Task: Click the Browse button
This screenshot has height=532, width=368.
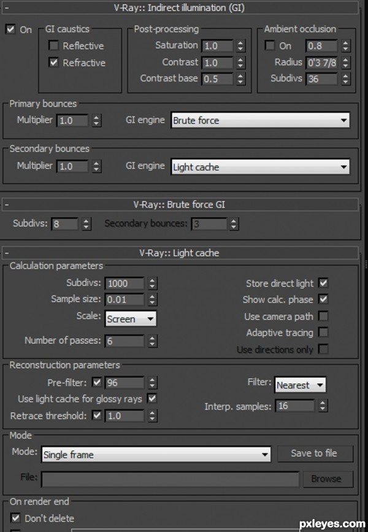Action: point(328,479)
